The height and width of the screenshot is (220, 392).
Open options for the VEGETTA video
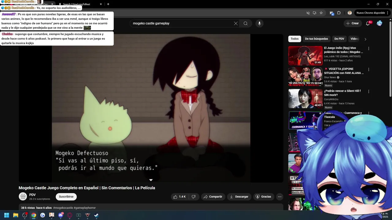369,69
